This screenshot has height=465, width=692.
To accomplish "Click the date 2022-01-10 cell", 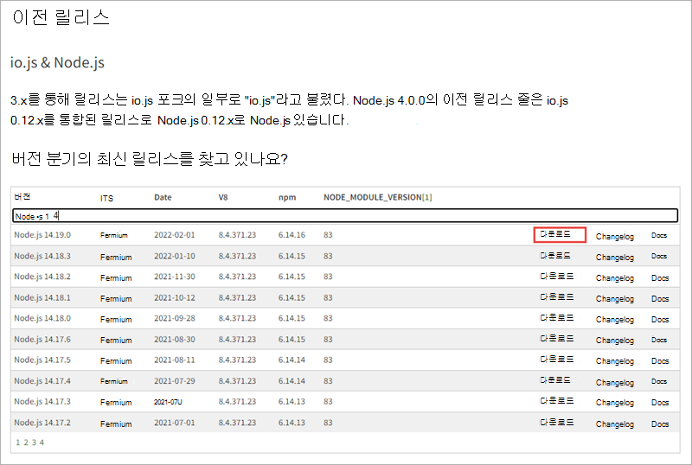I will point(175,256).
